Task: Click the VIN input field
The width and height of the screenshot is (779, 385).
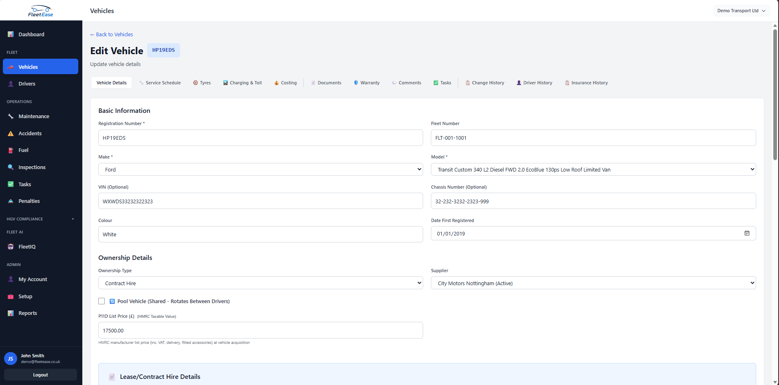Action: pyautogui.click(x=260, y=201)
